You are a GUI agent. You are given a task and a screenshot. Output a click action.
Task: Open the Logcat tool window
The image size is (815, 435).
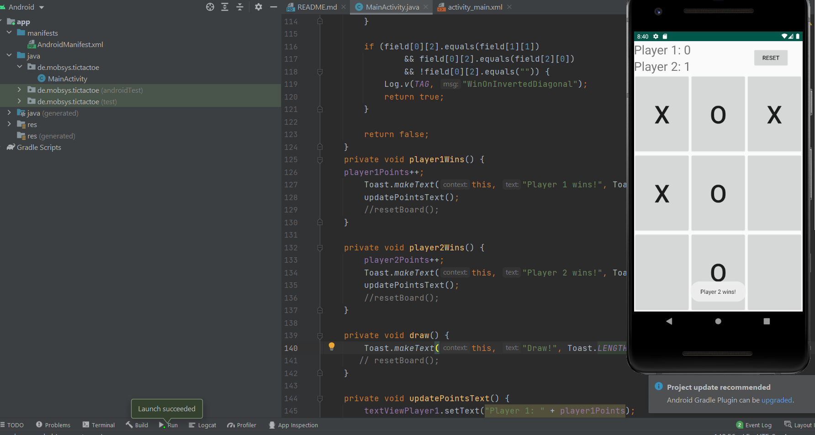(202, 425)
